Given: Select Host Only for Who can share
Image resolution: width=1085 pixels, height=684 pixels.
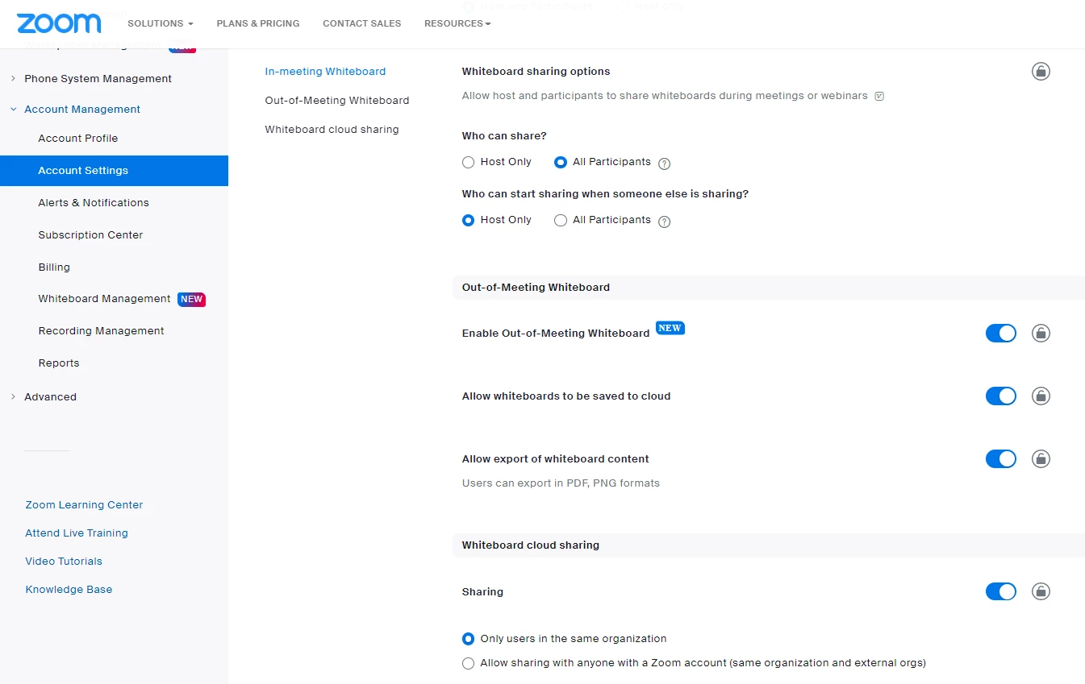Looking at the screenshot, I should point(469,162).
